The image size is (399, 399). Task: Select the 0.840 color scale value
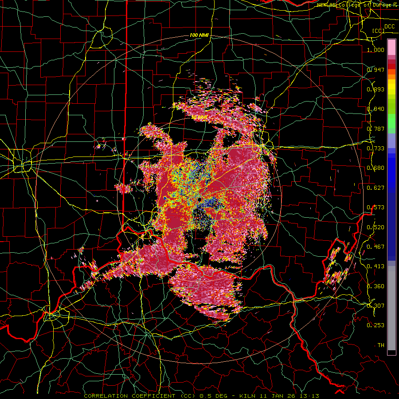[376, 109]
